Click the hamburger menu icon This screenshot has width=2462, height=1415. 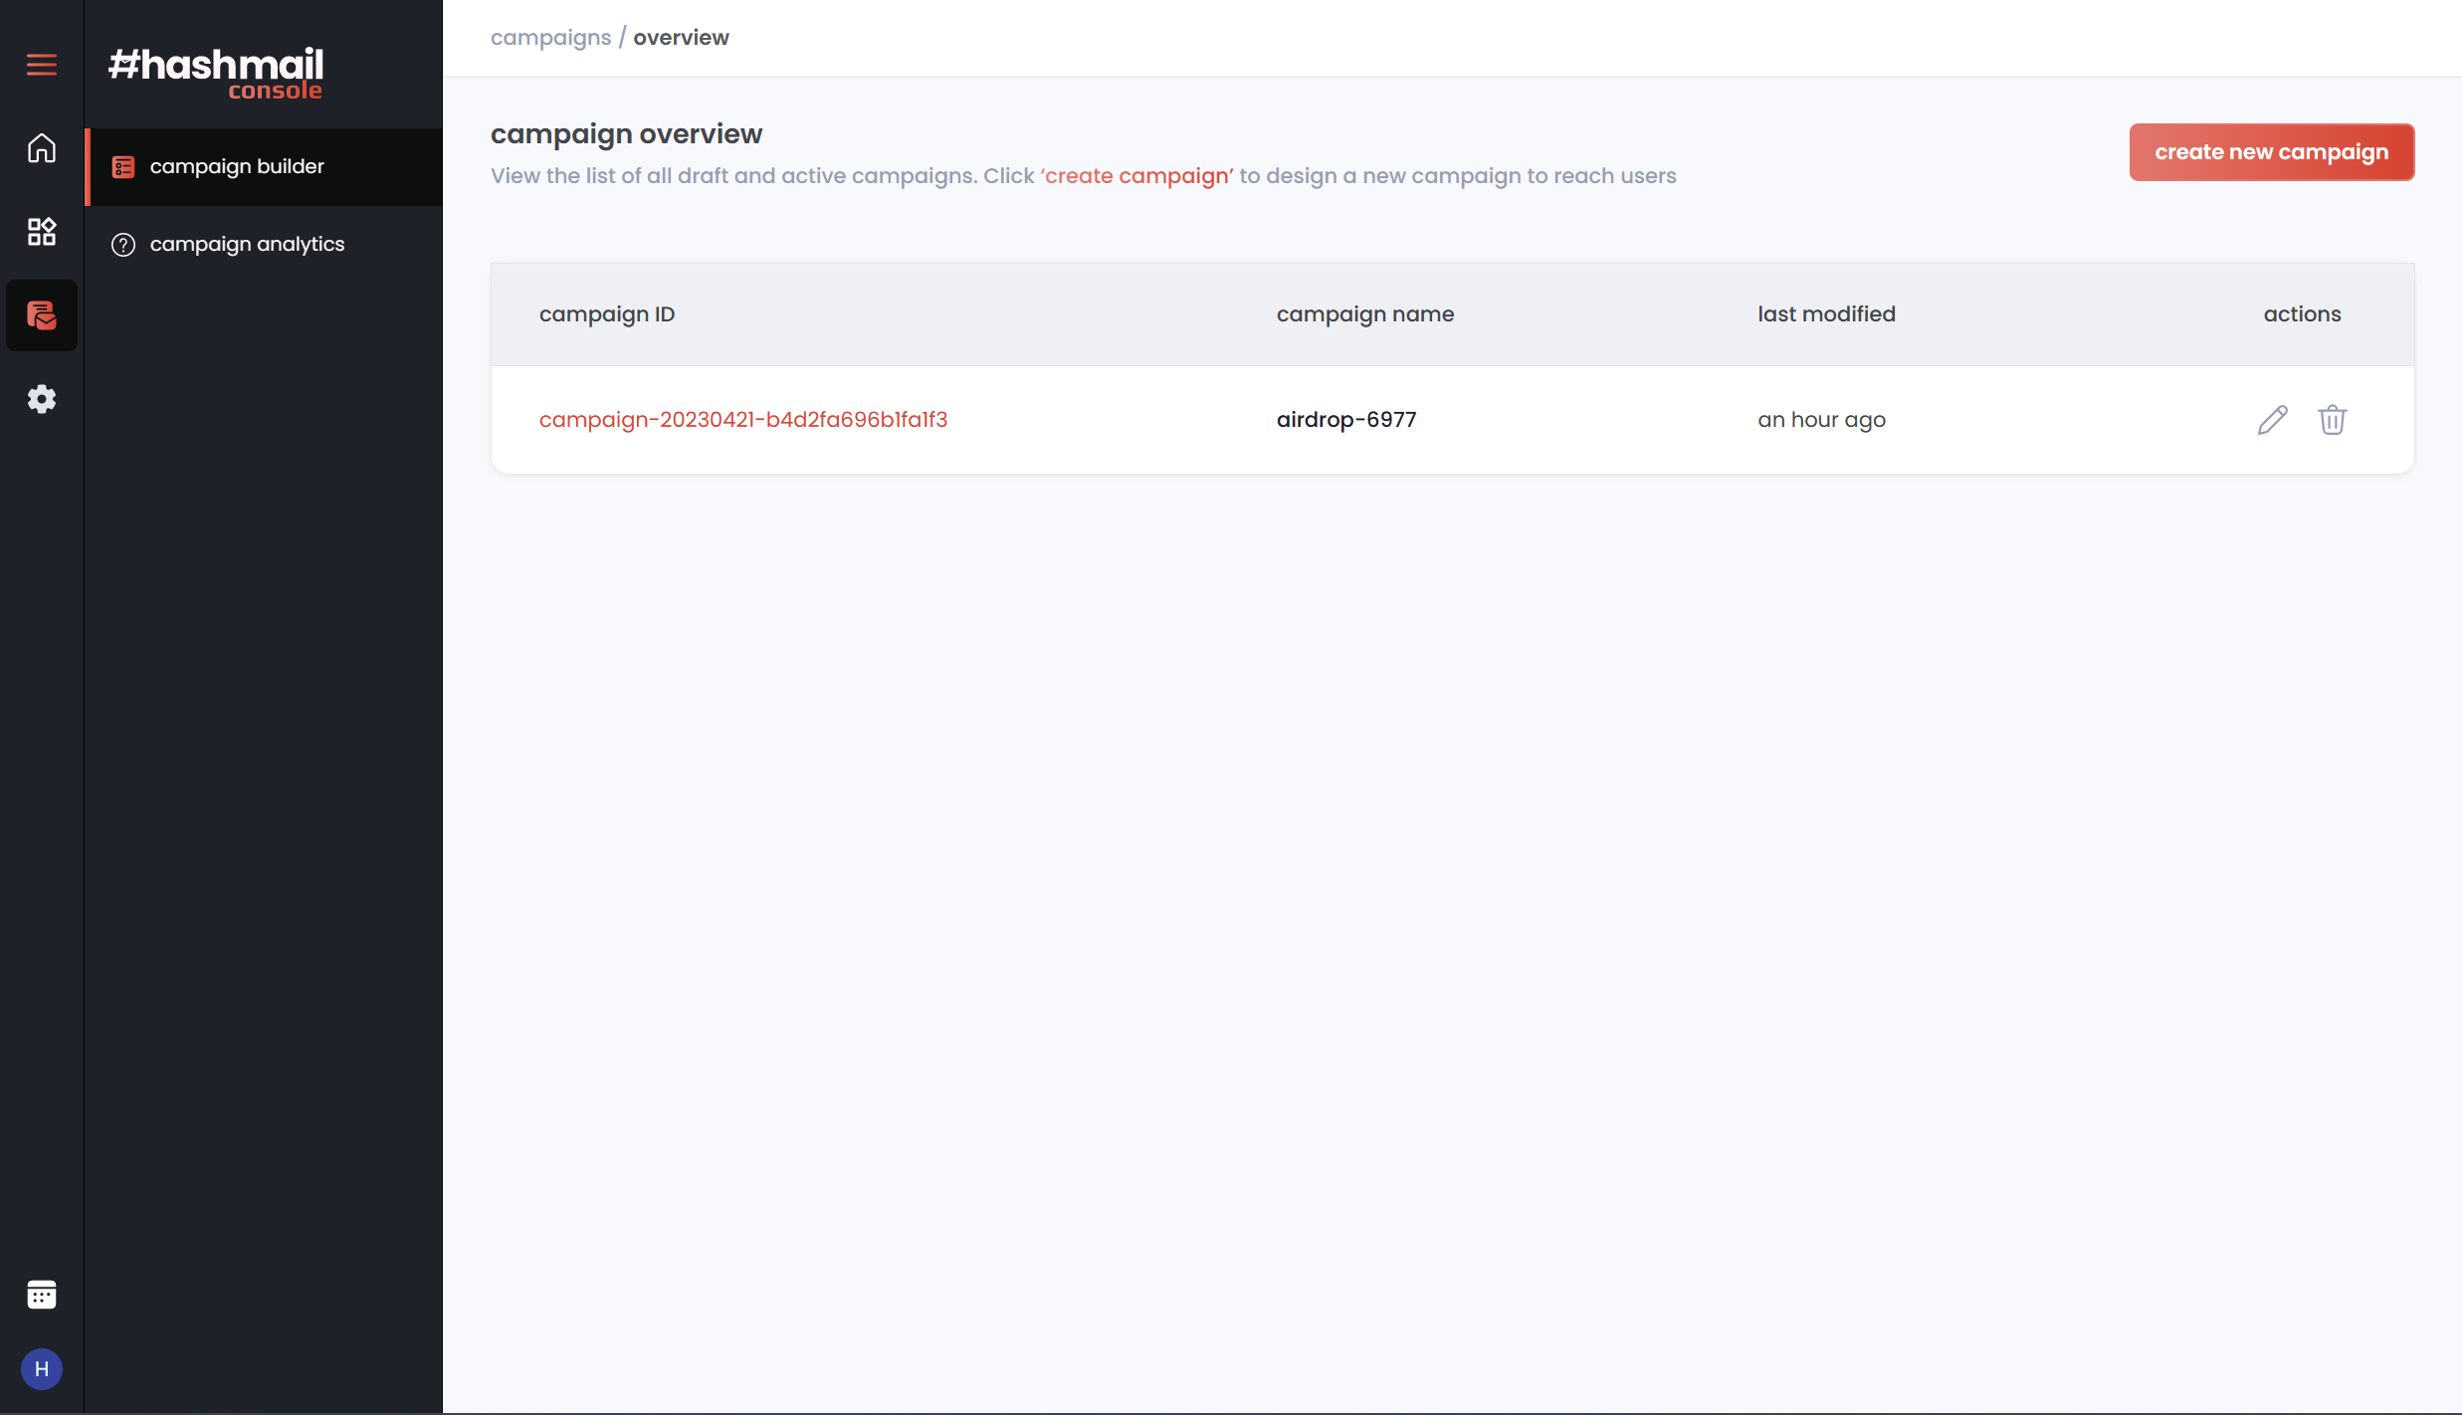[x=41, y=65]
